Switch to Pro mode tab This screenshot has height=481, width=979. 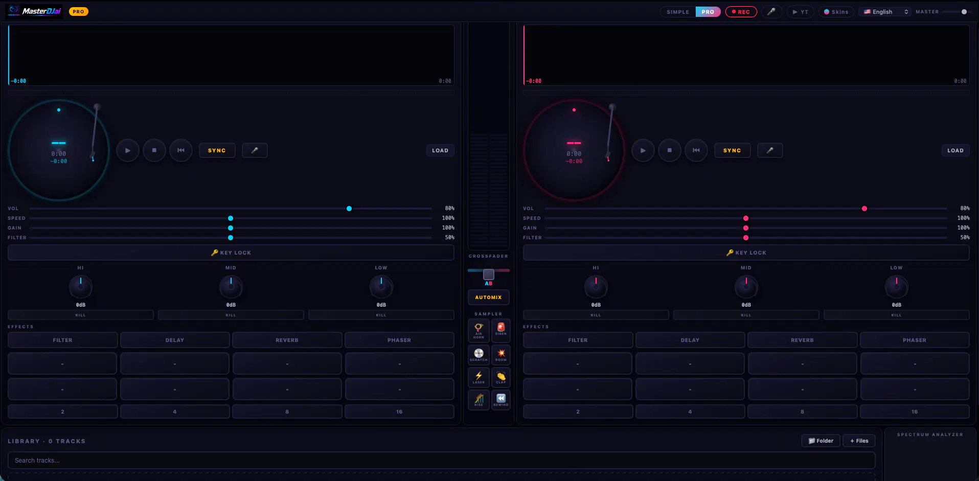(x=708, y=12)
